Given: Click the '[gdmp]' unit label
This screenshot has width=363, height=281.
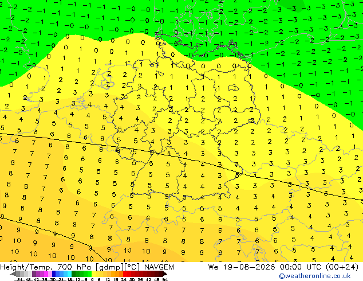Looking at the screenshot, I should click(110, 267).
